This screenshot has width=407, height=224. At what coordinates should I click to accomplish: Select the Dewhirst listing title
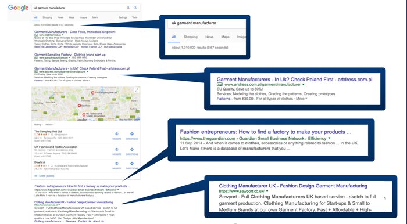coord(40,162)
